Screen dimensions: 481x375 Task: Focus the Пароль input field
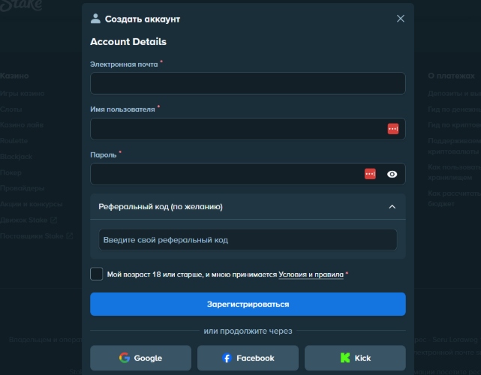coord(248,174)
